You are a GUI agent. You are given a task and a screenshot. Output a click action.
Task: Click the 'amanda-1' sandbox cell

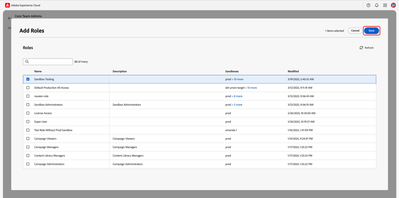click(231, 130)
